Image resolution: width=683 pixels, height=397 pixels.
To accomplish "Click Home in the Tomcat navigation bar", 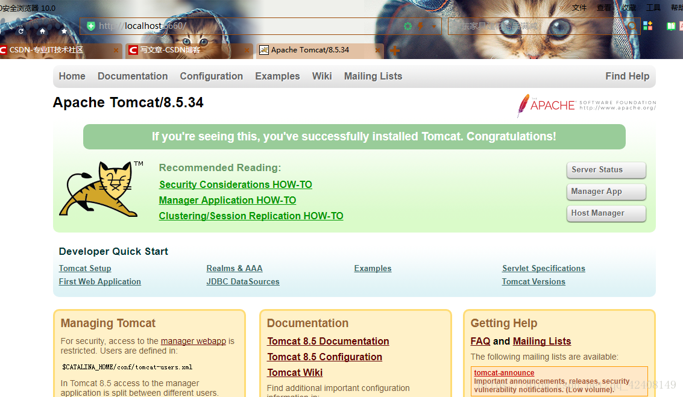I will pyautogui.click(x=72, y=76).
